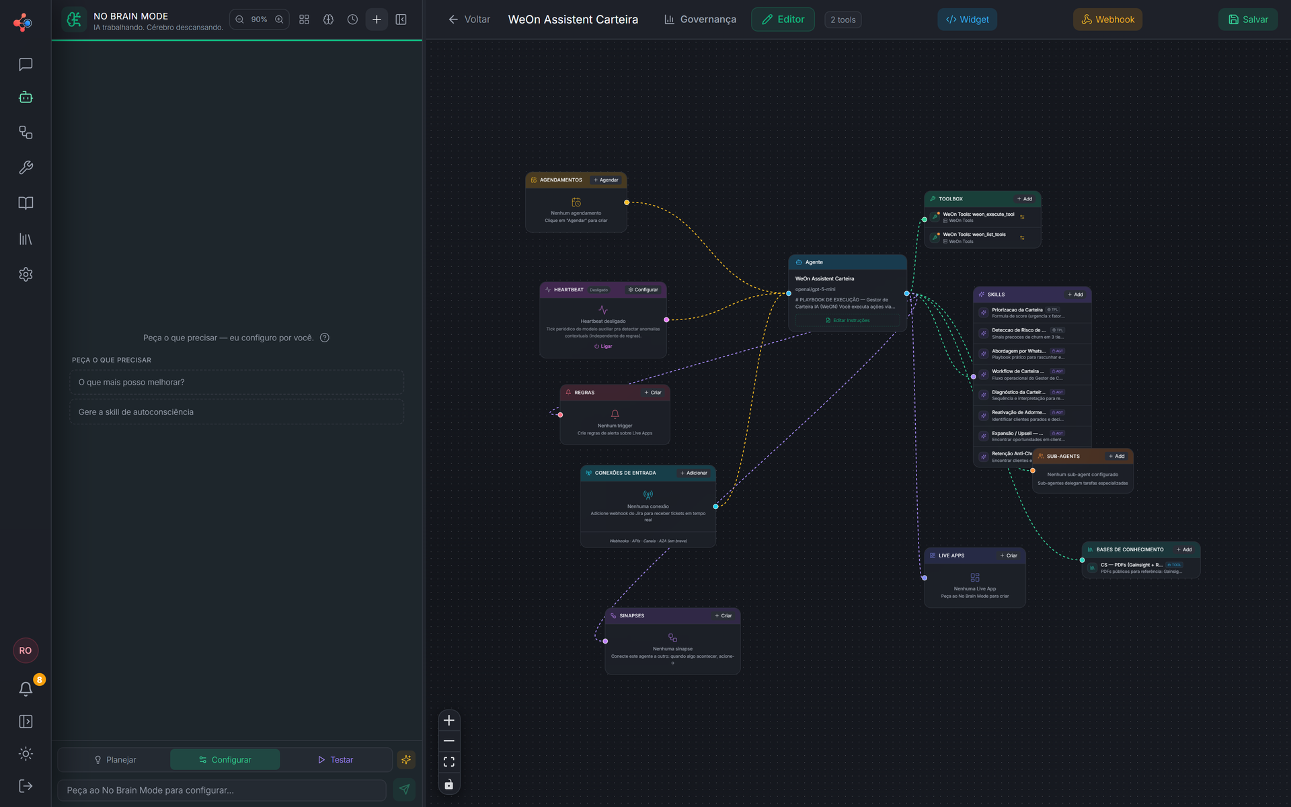The image size is (1291, 807).
Task: Focus the 'Peça ao No Brain Mode' input
Action: point(222,790)
